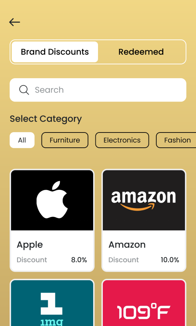Click Amazon's 10.0% discount value
The image size is (196, 326).
[170, 260]
